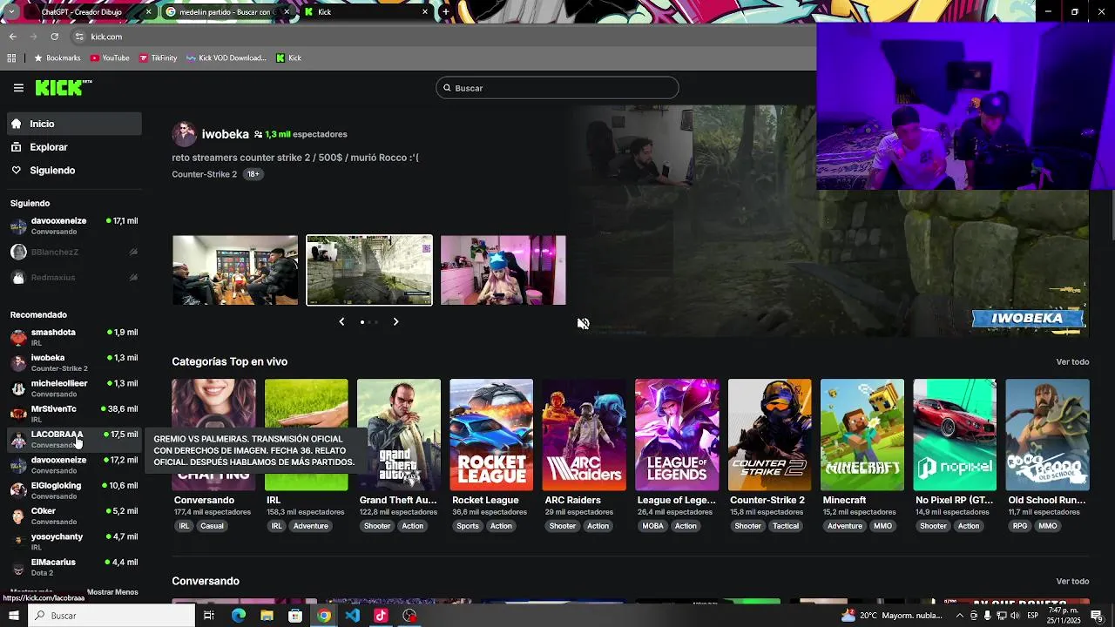Open the notification center icon
Viewport: 1115px width, 627px height.
(1097, 616)
